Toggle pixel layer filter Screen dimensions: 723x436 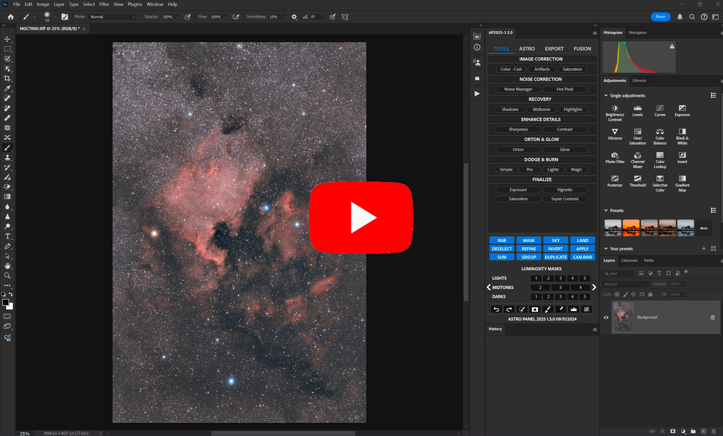pyautogui.click(x=641, y=273)
